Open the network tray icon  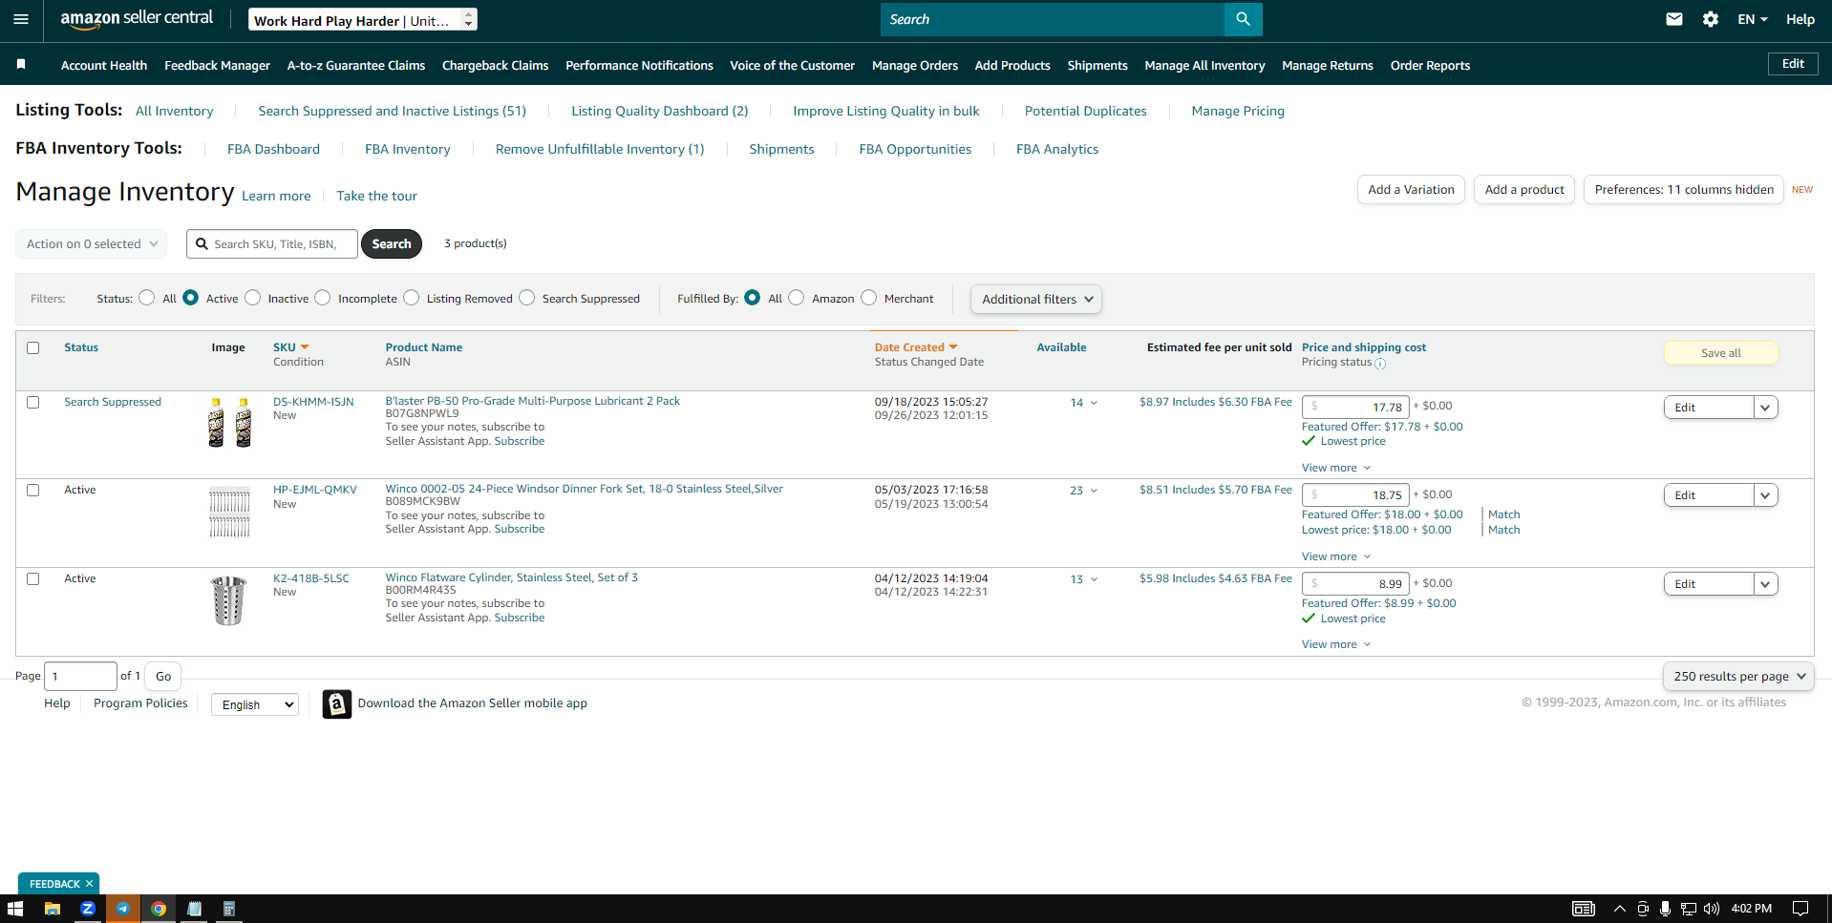1689,909
